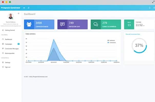Click the 37% conversion rate gauge
The width and height of the screenshot is (155, 102).
click(139, 46)
